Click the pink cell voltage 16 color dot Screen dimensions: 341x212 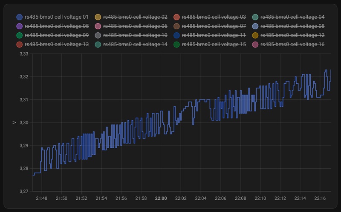point(255,45)
